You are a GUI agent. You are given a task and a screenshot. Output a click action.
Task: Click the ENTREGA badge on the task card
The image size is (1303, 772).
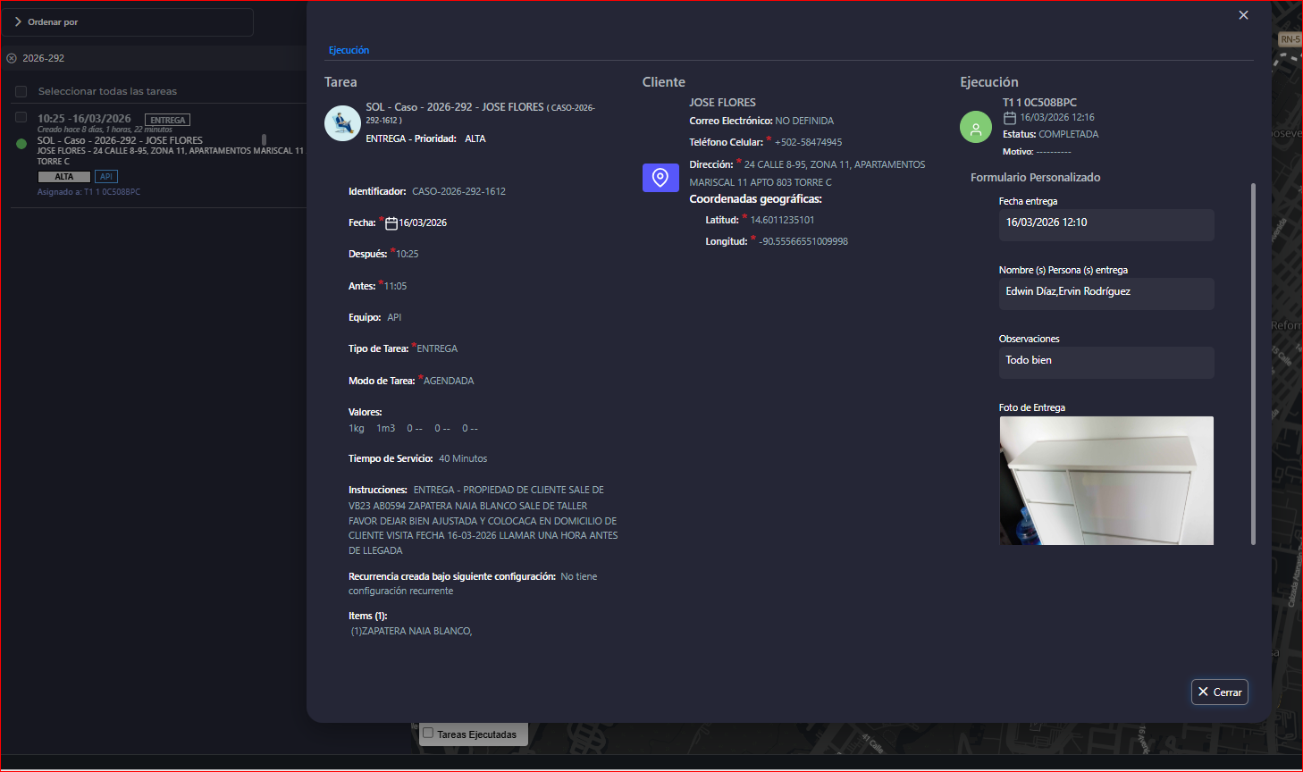click(167, 120)
